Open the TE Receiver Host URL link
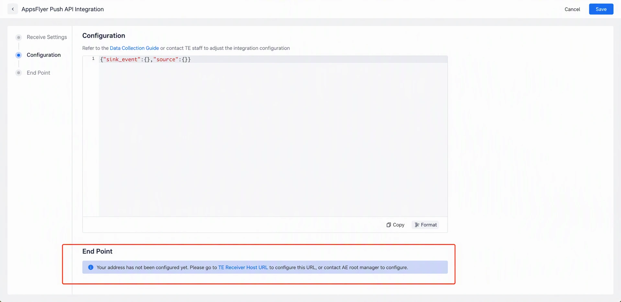 click(243, 267)
